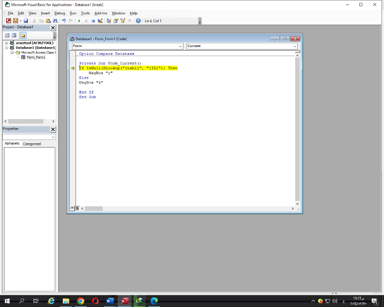
Task: Open Microsoft Word from the taskbar
Action: 110,301
